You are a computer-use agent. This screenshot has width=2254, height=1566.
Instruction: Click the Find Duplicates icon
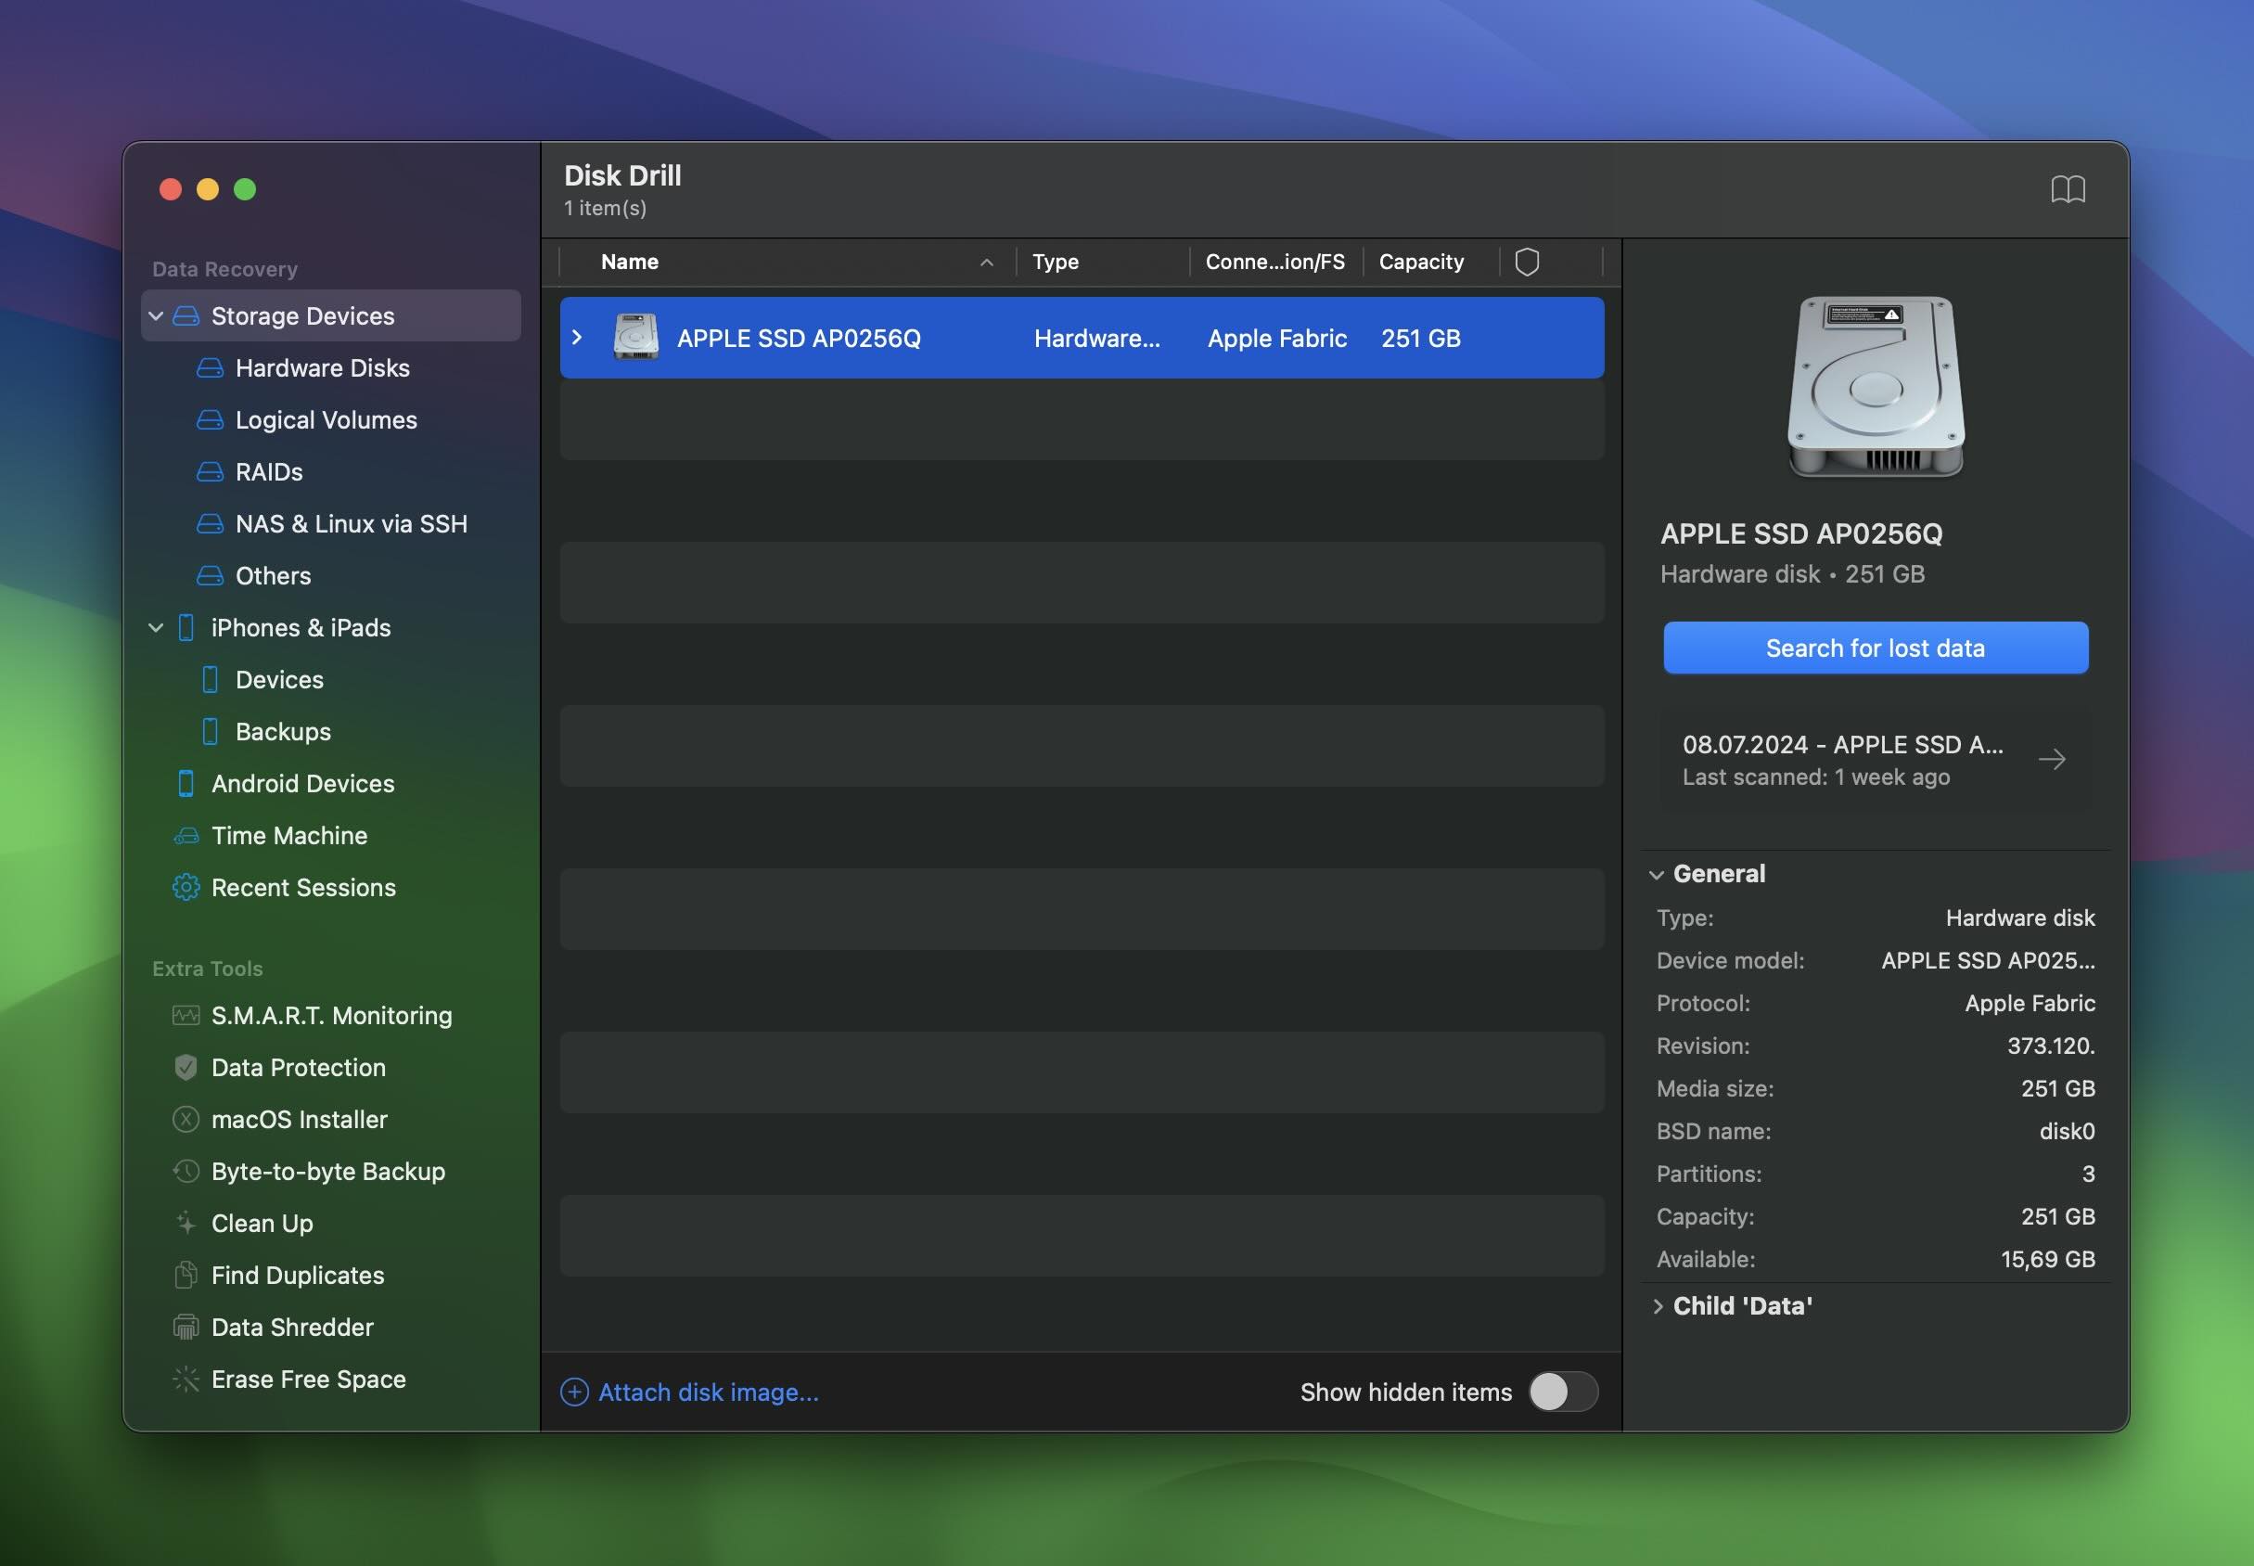click(186, 1276)
